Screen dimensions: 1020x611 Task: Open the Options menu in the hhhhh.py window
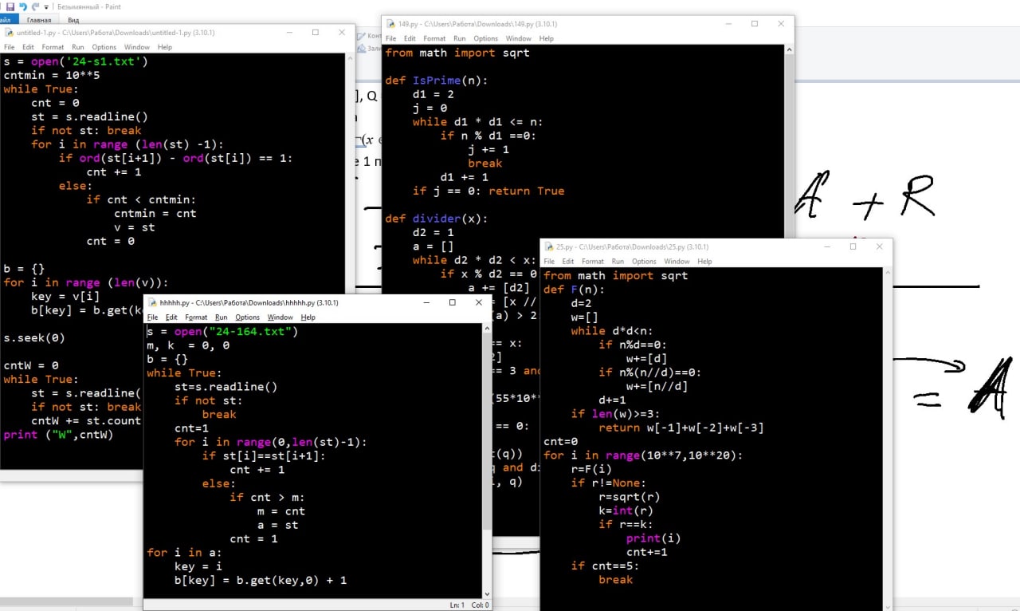247,317
